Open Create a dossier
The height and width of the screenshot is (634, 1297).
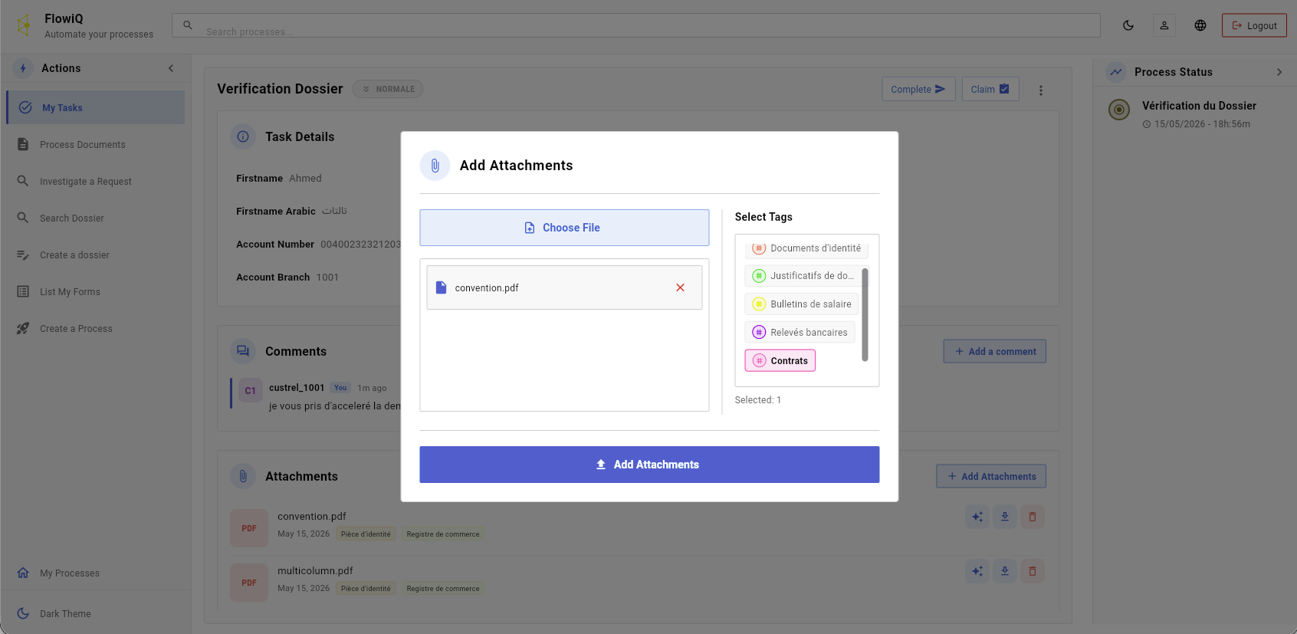tap(96, 255)
